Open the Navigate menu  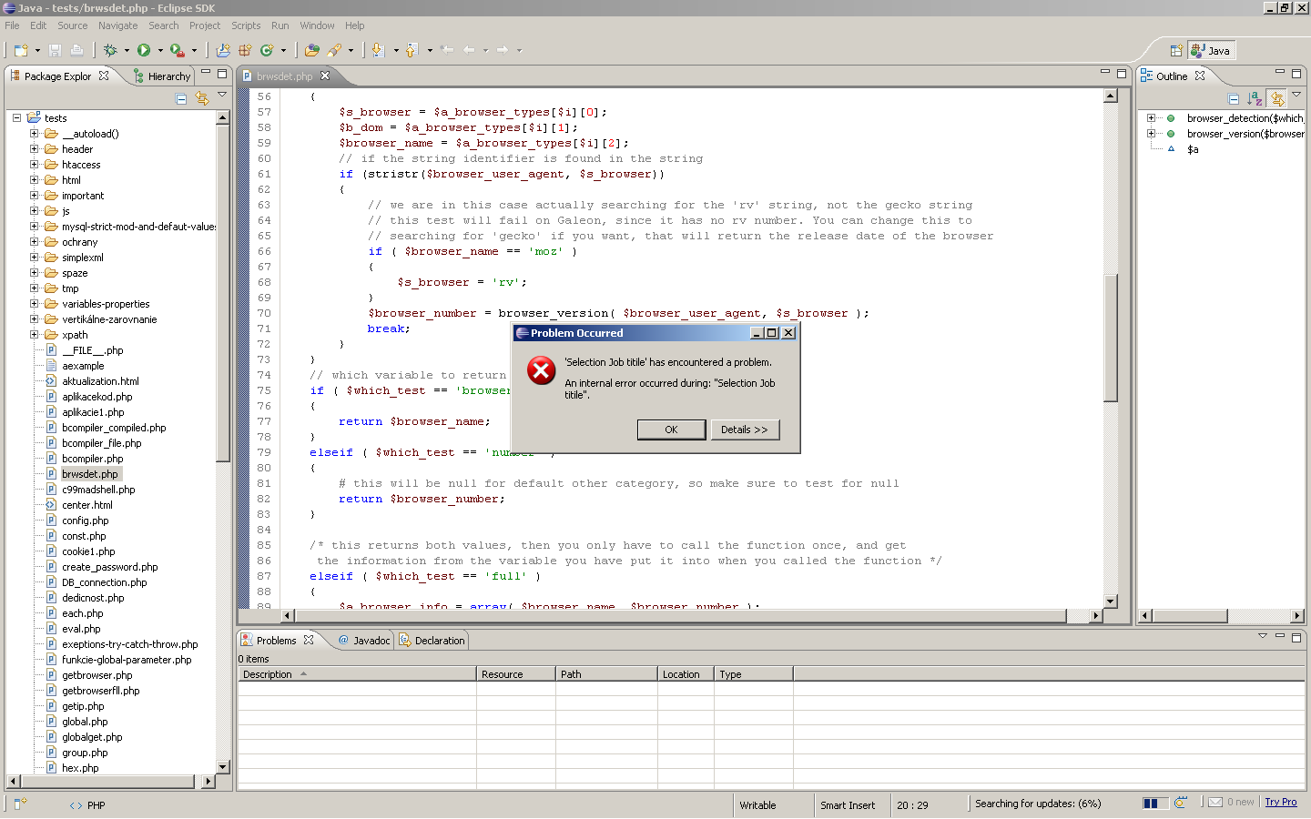click(117, 25)
